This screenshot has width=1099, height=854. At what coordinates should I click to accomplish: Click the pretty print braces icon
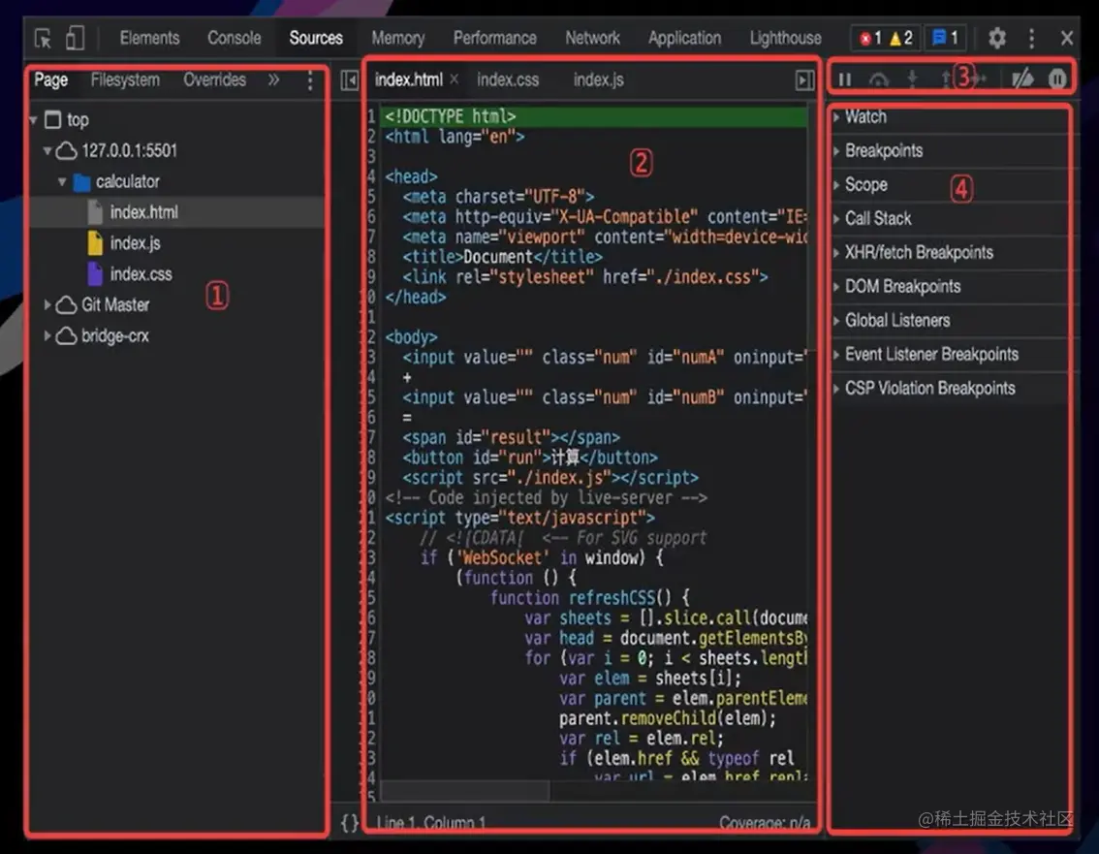(x=349, y=822)
